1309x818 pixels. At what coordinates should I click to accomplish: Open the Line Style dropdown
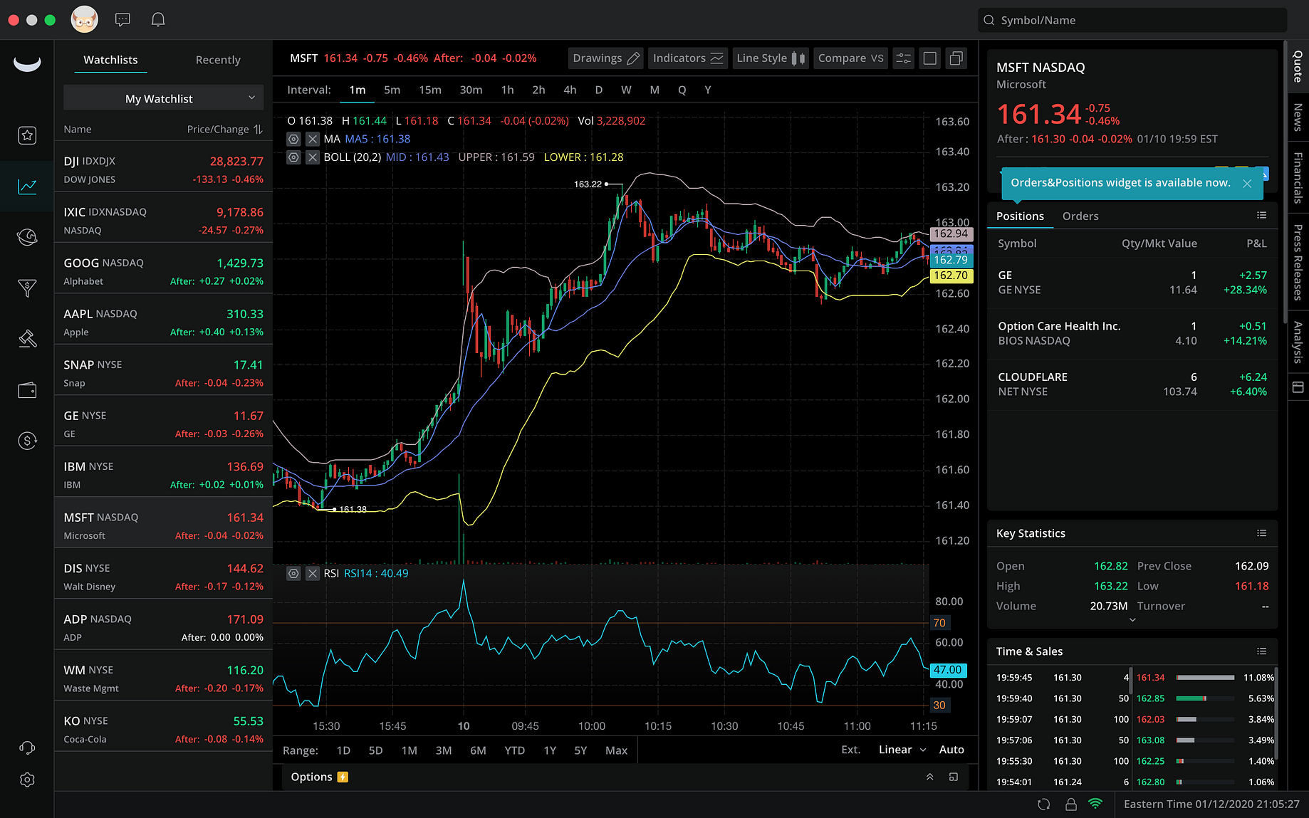[x=770, y=58]
